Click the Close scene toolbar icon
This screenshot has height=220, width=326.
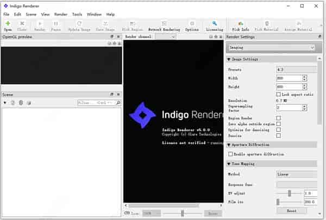point(23,25)
